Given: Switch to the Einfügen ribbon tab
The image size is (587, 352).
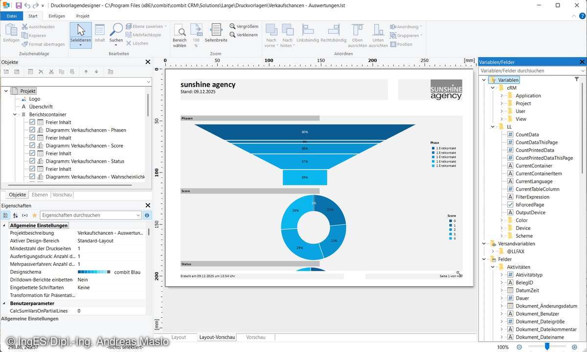Looking at the screenshot, I should (x=57, y=16).
